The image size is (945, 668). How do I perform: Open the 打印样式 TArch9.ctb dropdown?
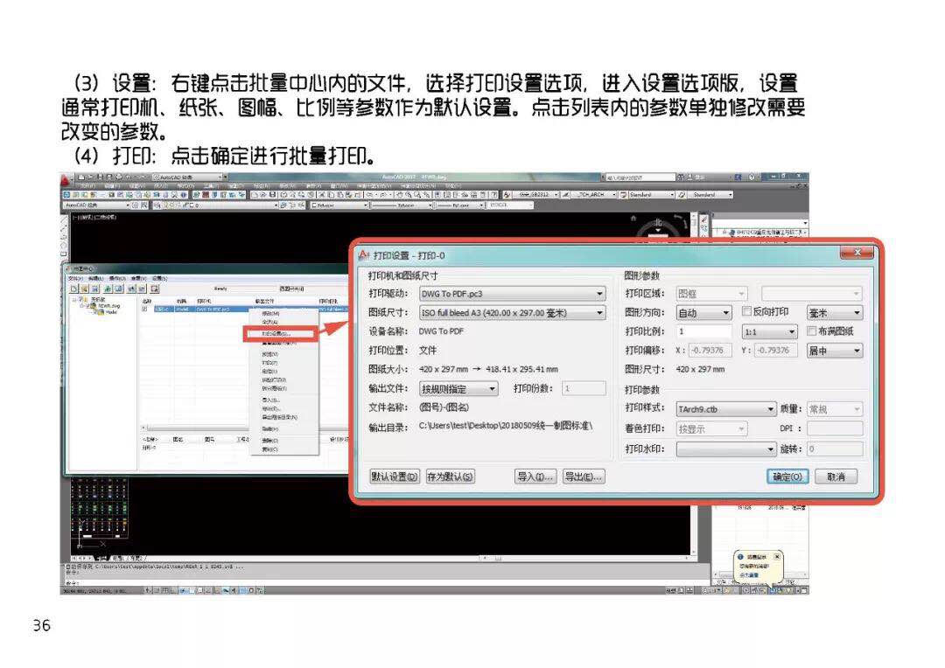coord(771,409)
